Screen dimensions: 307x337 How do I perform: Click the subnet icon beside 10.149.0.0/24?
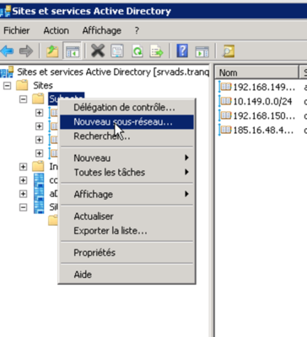click(226, 101)
